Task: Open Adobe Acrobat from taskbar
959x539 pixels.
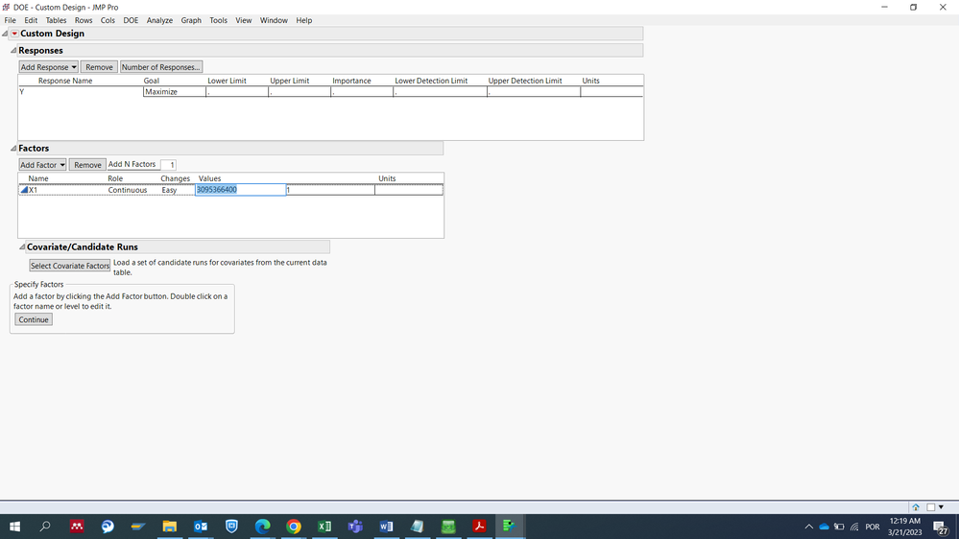Action: click(x=479, y=527)
